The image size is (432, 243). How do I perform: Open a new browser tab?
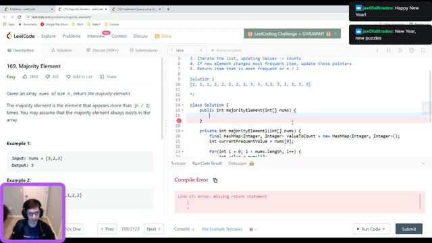(x=168, y=9)
